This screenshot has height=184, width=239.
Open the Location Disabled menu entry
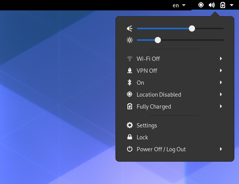(175, 95)
